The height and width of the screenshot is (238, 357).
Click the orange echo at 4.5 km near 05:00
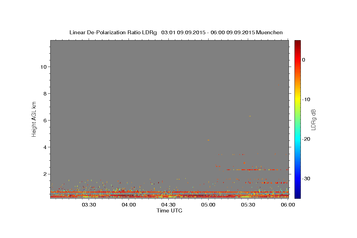[x=208, y=140]
